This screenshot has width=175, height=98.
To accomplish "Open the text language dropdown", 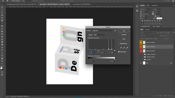I will (x=146, y=26).
